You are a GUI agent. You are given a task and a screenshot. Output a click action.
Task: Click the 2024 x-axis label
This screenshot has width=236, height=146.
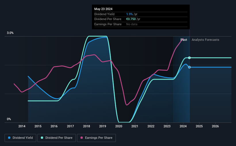[x=183, y=126]
